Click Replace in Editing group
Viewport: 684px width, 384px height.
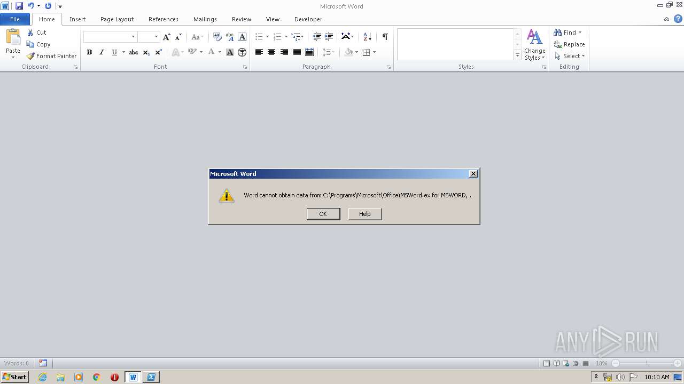point(569,44)
